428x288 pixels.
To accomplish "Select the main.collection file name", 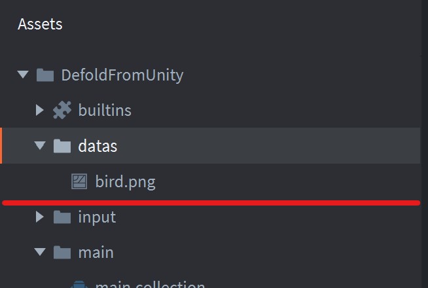I will pyautogui.click(x=150, y=284).
